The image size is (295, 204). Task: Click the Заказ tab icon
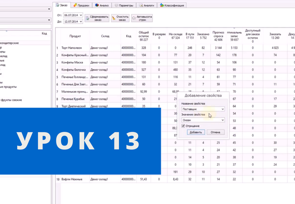58,5
